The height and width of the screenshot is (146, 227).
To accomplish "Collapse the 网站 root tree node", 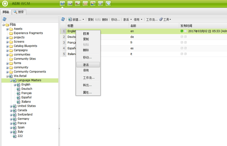I will (x=3, y=25).
